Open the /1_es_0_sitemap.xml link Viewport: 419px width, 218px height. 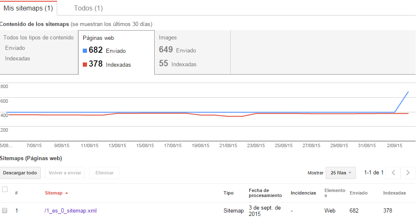pyautogui.click(x=71, y=210)
